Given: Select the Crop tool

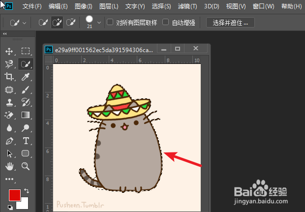Looking at the screenshot, I should [x=9, y=77].
